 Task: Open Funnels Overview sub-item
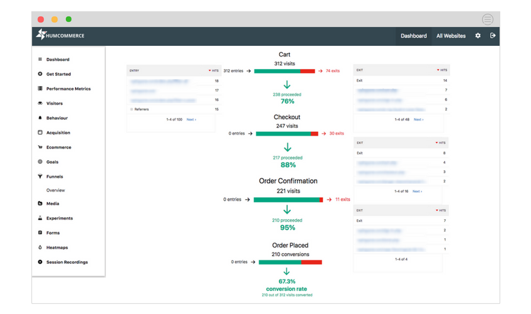(56, 190)
